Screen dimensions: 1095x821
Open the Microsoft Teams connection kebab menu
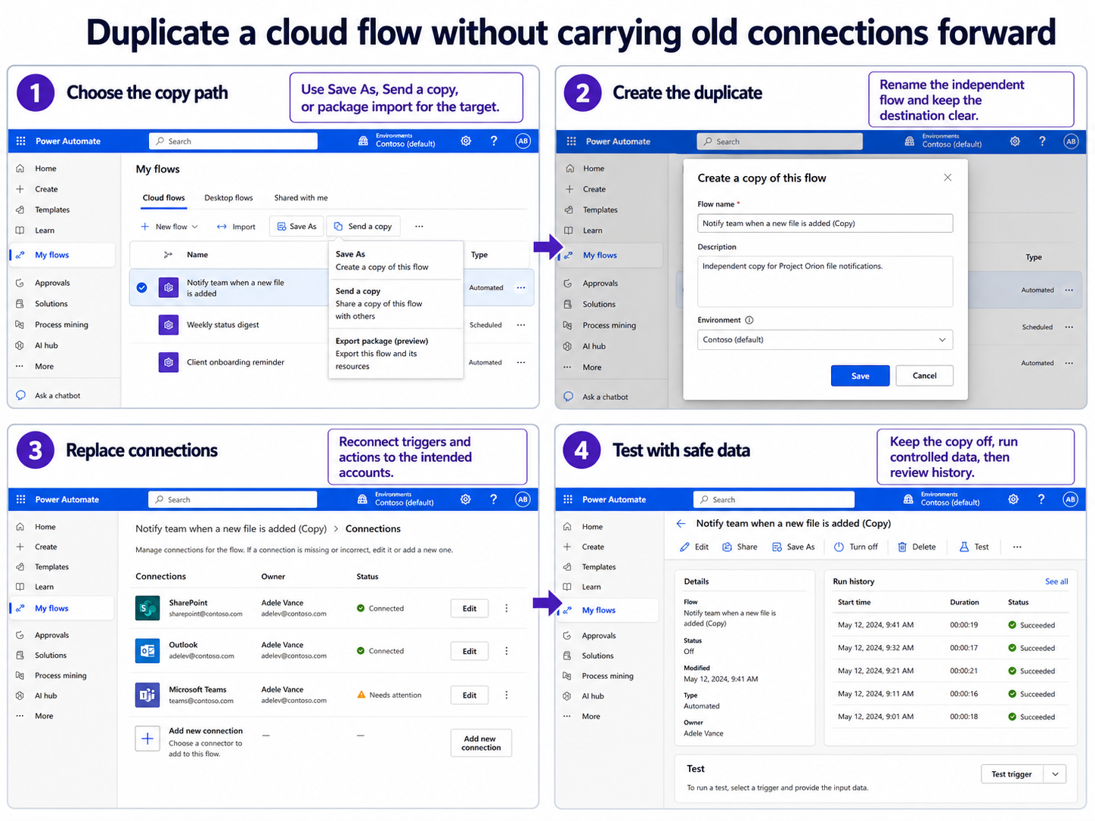click(x=507, y=695)
